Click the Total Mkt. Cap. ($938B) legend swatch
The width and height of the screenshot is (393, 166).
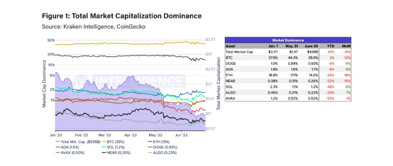[x=58, y=142]
